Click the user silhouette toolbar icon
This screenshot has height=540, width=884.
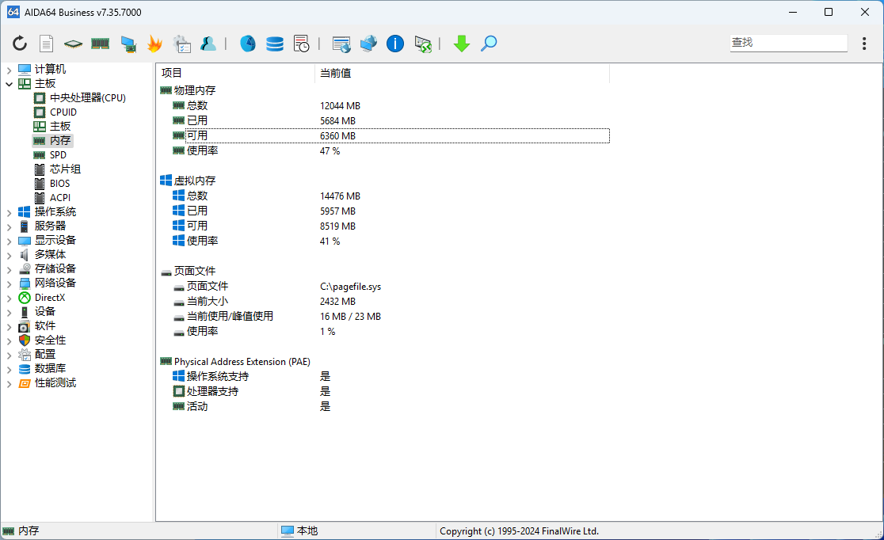point(208,44)
